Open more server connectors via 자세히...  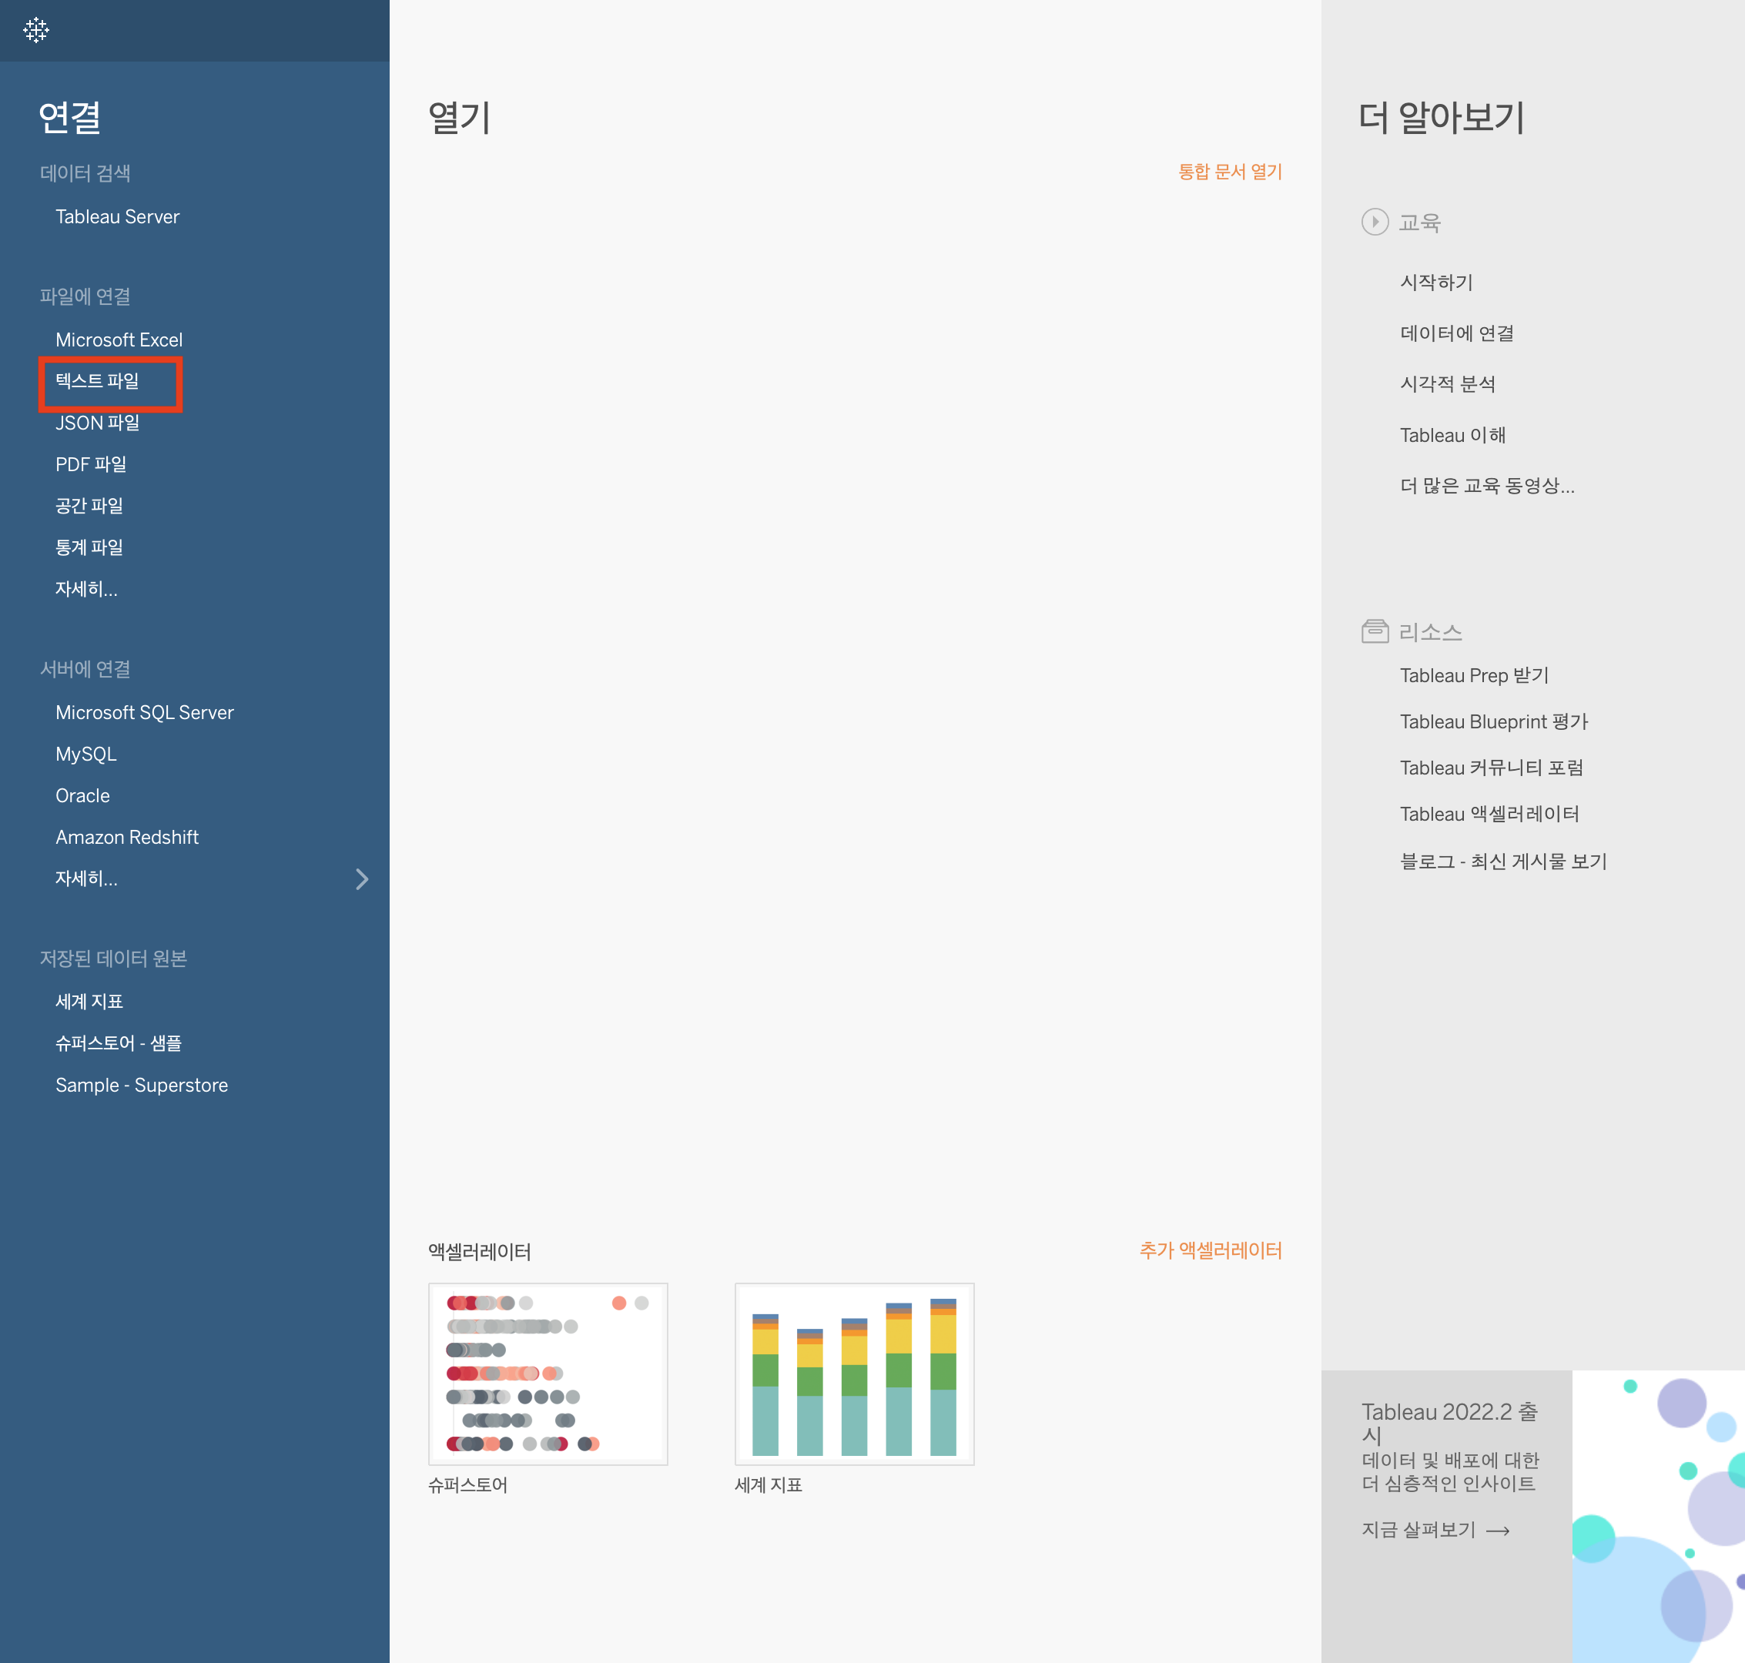point(86,878)
